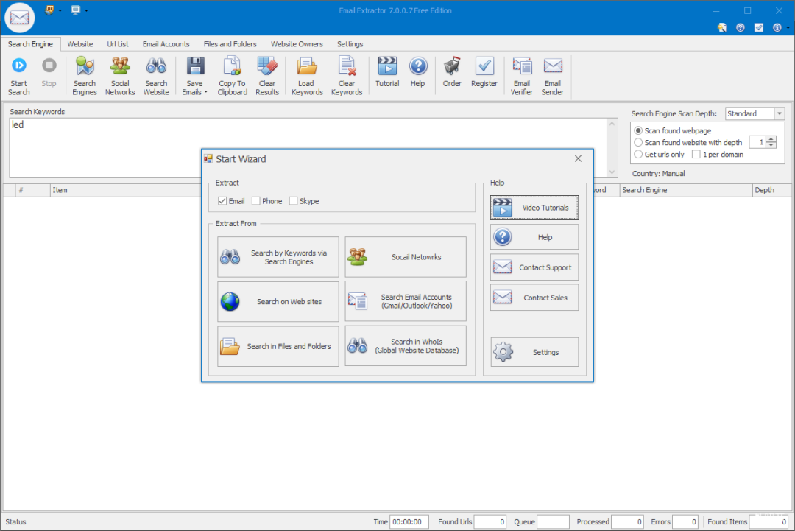Open the Tutorial toolbar icon
Image resolution: width=795 pixels, height=531 pixels.
tap(387, 66)
